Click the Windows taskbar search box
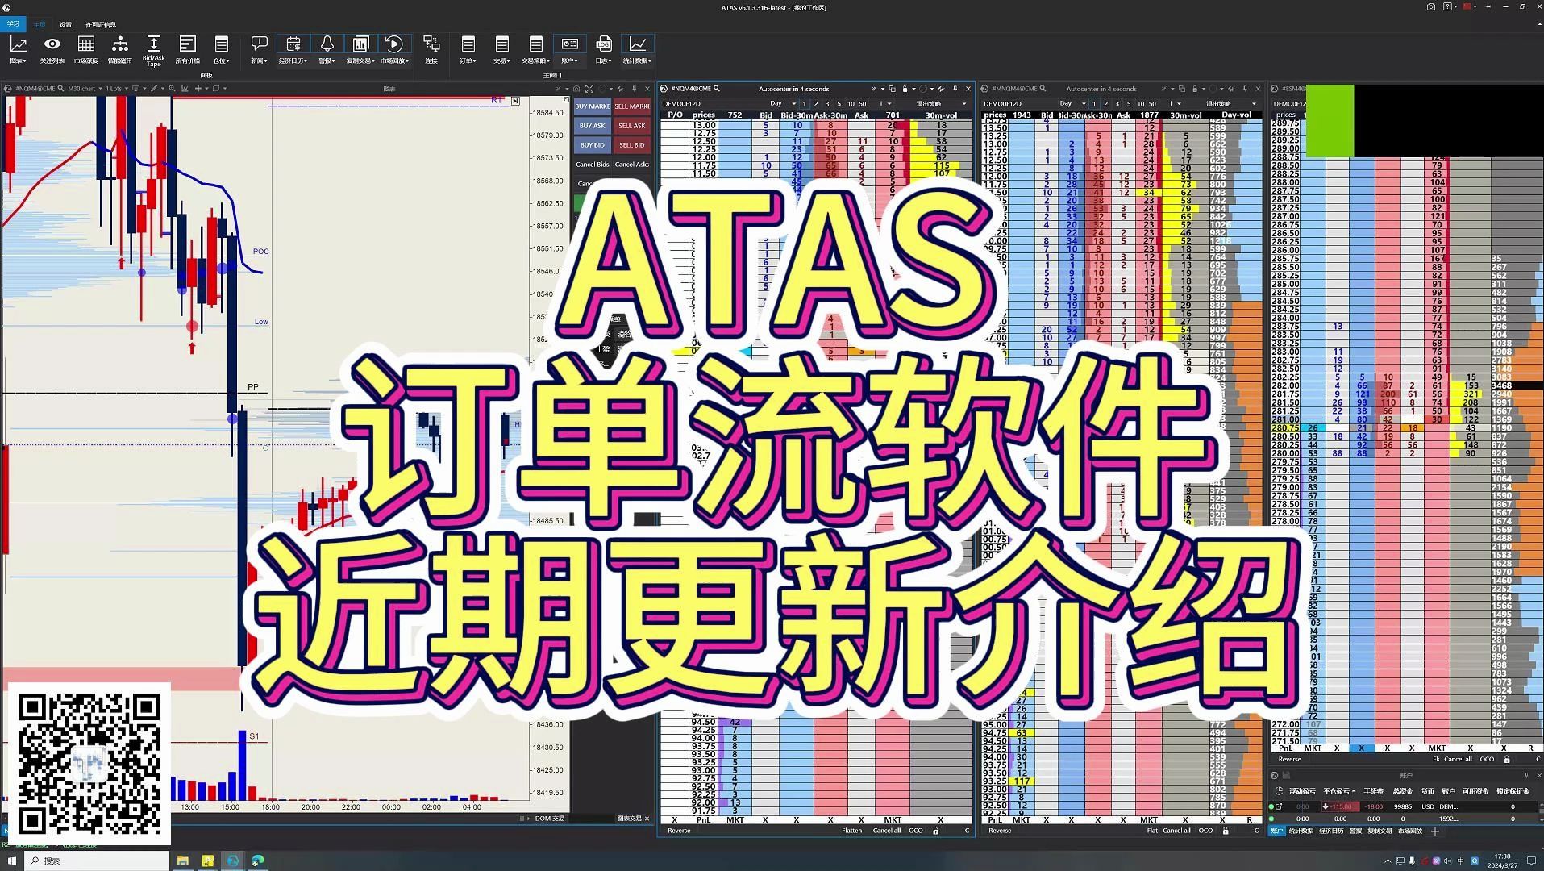The height and width of the screenshot is (871, 1544). coord(98,861)
